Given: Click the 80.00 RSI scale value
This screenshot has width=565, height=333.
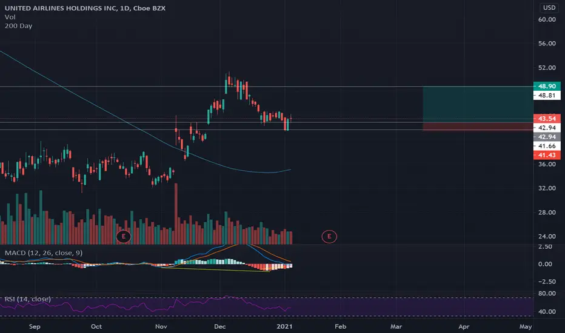Looking at the screenshot, I should click(x=547, y=294).
